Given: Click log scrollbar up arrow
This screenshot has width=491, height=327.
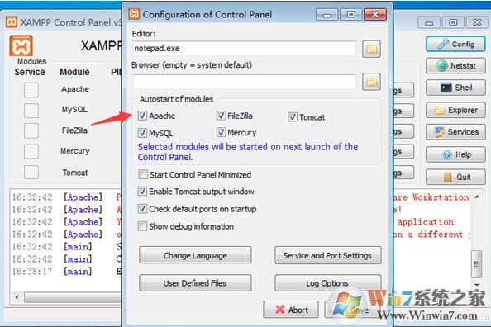Looking at the screenshot, I should click(477, 197).
